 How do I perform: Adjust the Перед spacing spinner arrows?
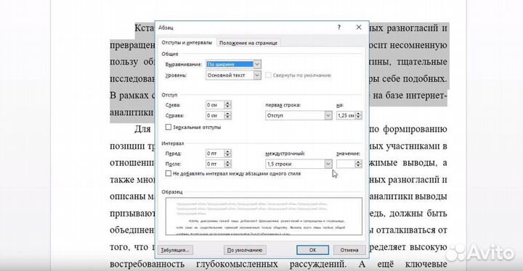tap(227, 154)
